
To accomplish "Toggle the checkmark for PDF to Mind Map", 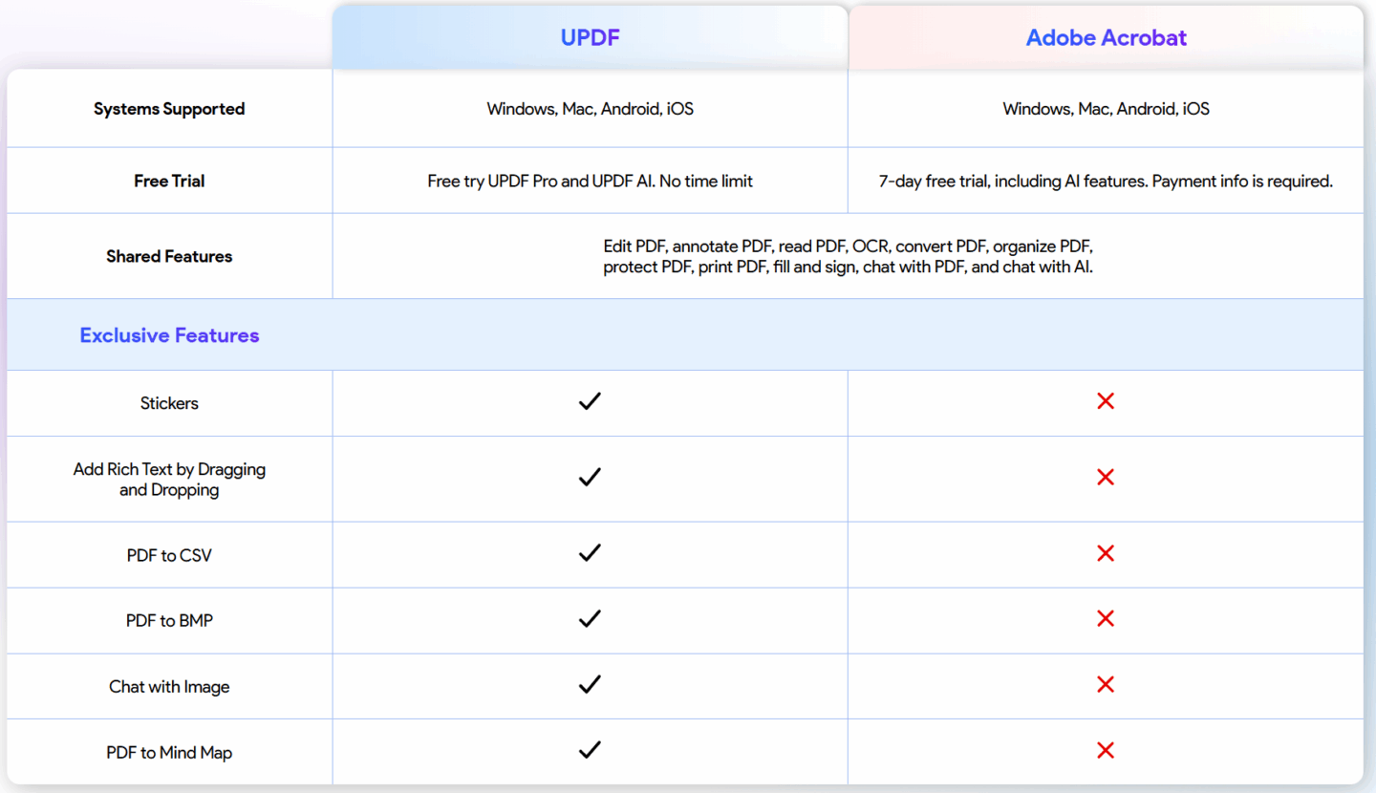I will [590, 751].
